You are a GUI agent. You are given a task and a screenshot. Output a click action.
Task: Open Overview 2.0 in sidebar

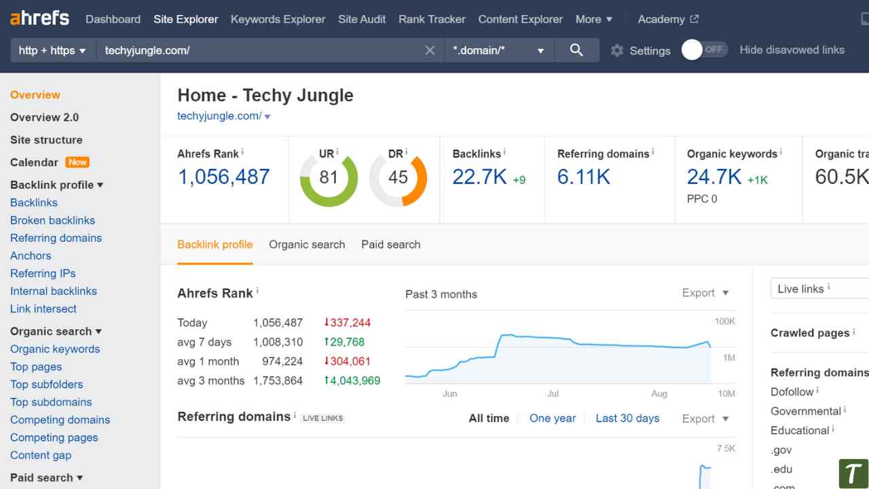[44, 117]
